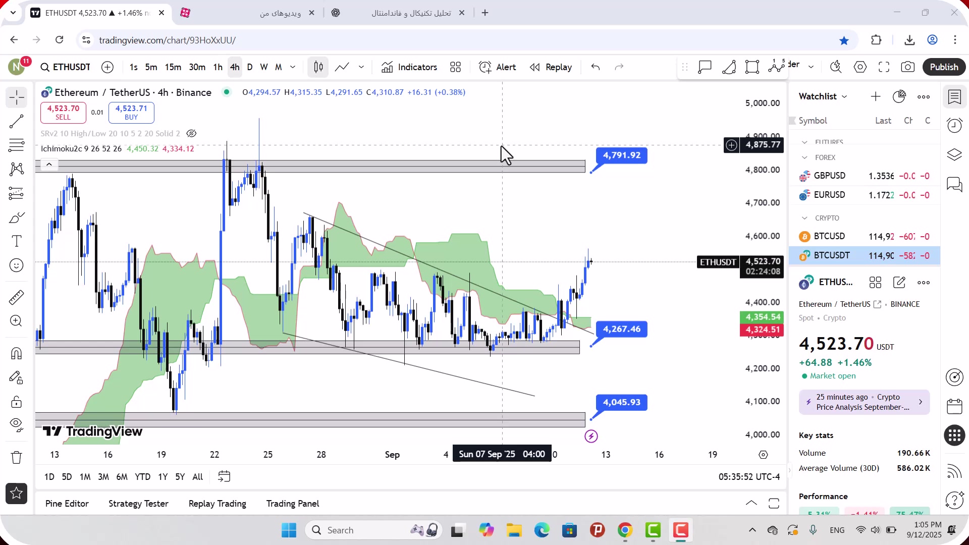This screenshot has width=969, height=545.
Task: Enter fullscreen chart mode
Action: pos(884,67)
